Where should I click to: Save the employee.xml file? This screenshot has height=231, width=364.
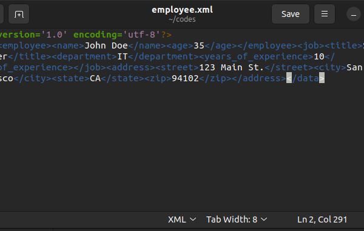click(x=291, y=14)
